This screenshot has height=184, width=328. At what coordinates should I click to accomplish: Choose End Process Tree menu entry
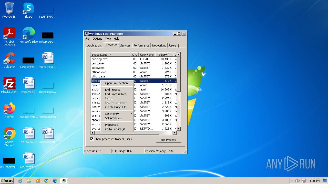[x=117, y=94]
